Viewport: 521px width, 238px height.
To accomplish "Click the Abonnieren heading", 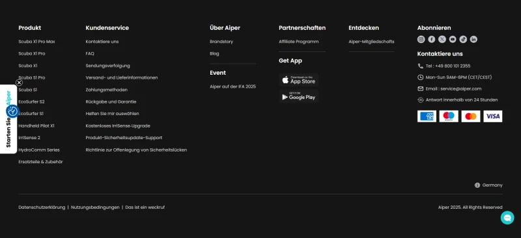I will [x=434, y=28].
